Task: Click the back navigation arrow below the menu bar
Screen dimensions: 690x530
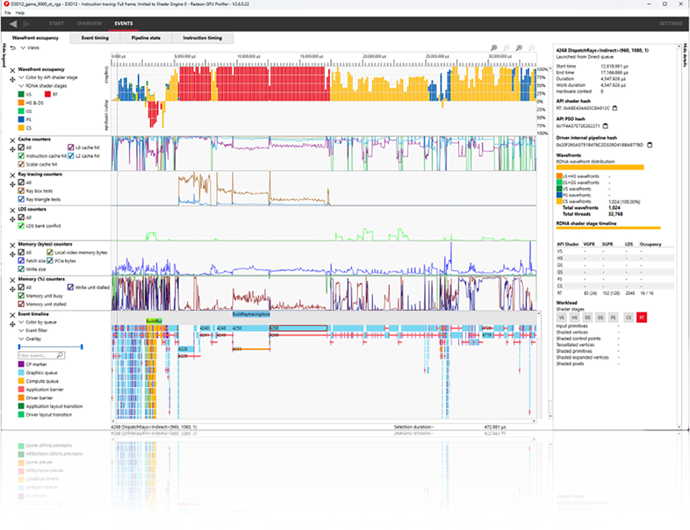Action: 12,23
